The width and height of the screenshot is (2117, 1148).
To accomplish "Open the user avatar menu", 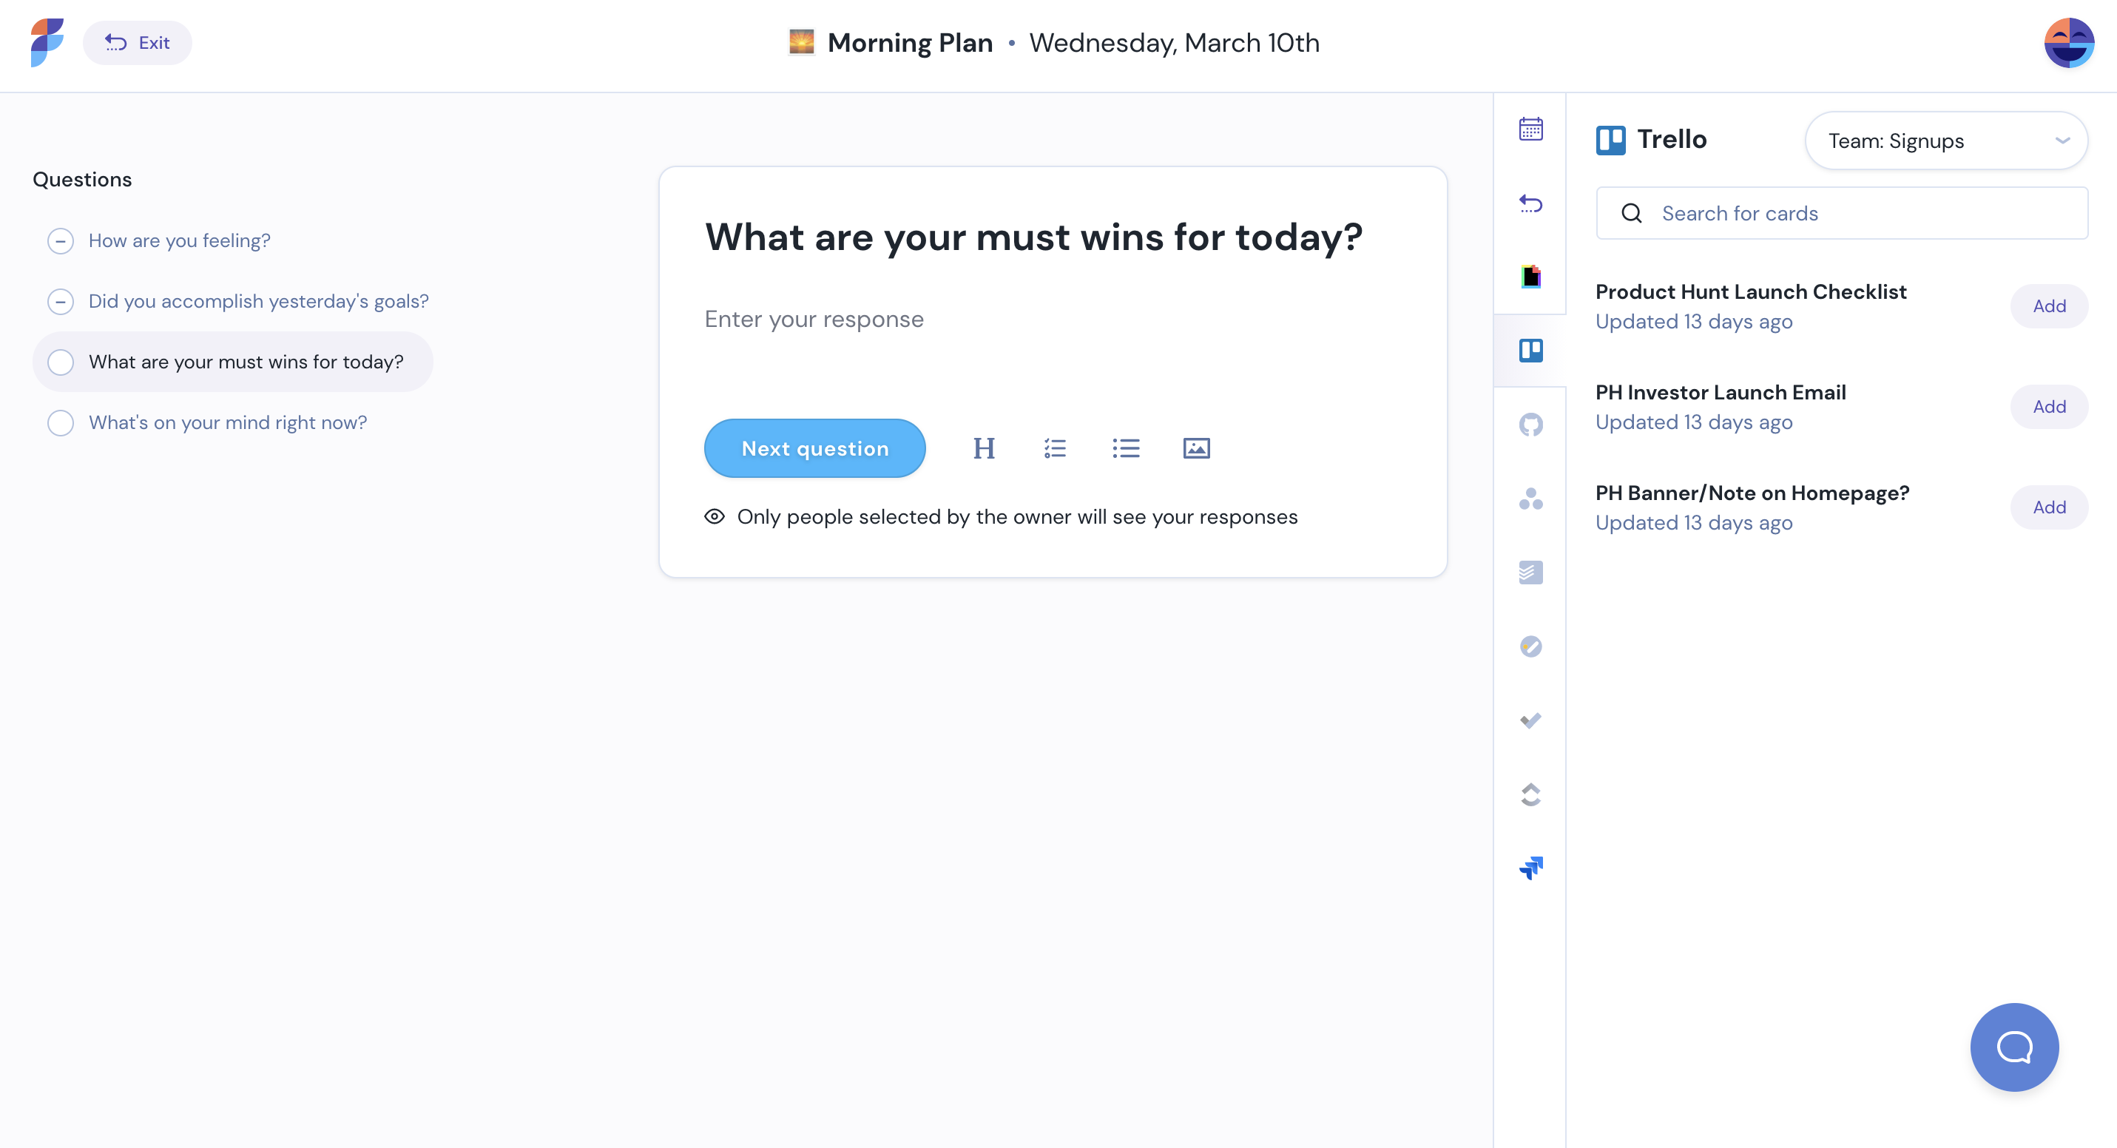I will (2067, 43).
